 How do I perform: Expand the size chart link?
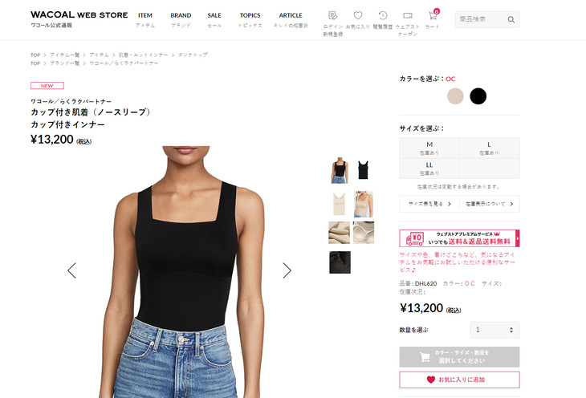429,204
